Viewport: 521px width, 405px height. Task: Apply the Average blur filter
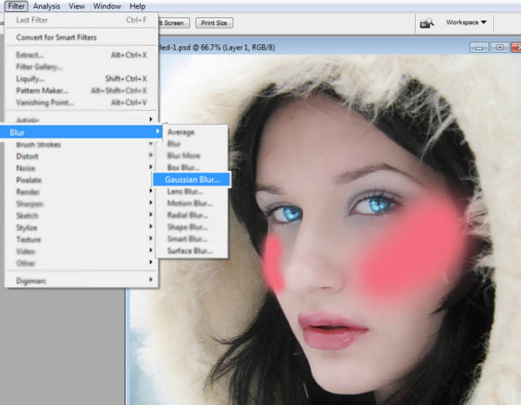pyautogui.click(x=181, y=132)
